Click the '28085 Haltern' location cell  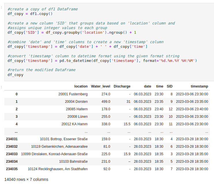(76, 109)
